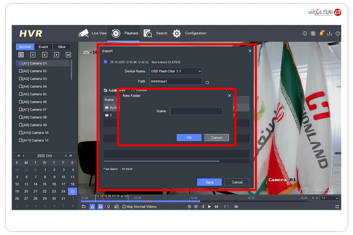Screen dimensions: 353x235
Task: Select October 25 on the calendar
Action: tap(72, 191)
